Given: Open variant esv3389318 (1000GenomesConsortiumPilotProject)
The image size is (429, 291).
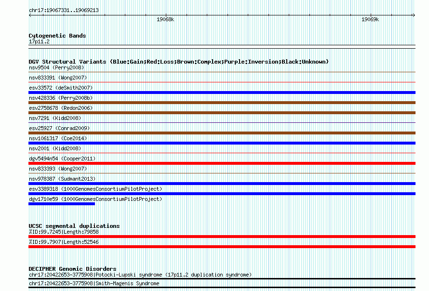Looking at the screenshot, I should (x=95, y=189).
